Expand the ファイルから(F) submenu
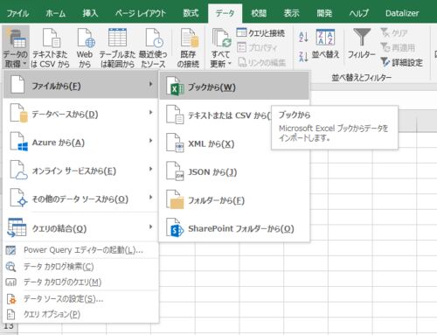This screenshot has height=335, width=437. pos(80,86)
